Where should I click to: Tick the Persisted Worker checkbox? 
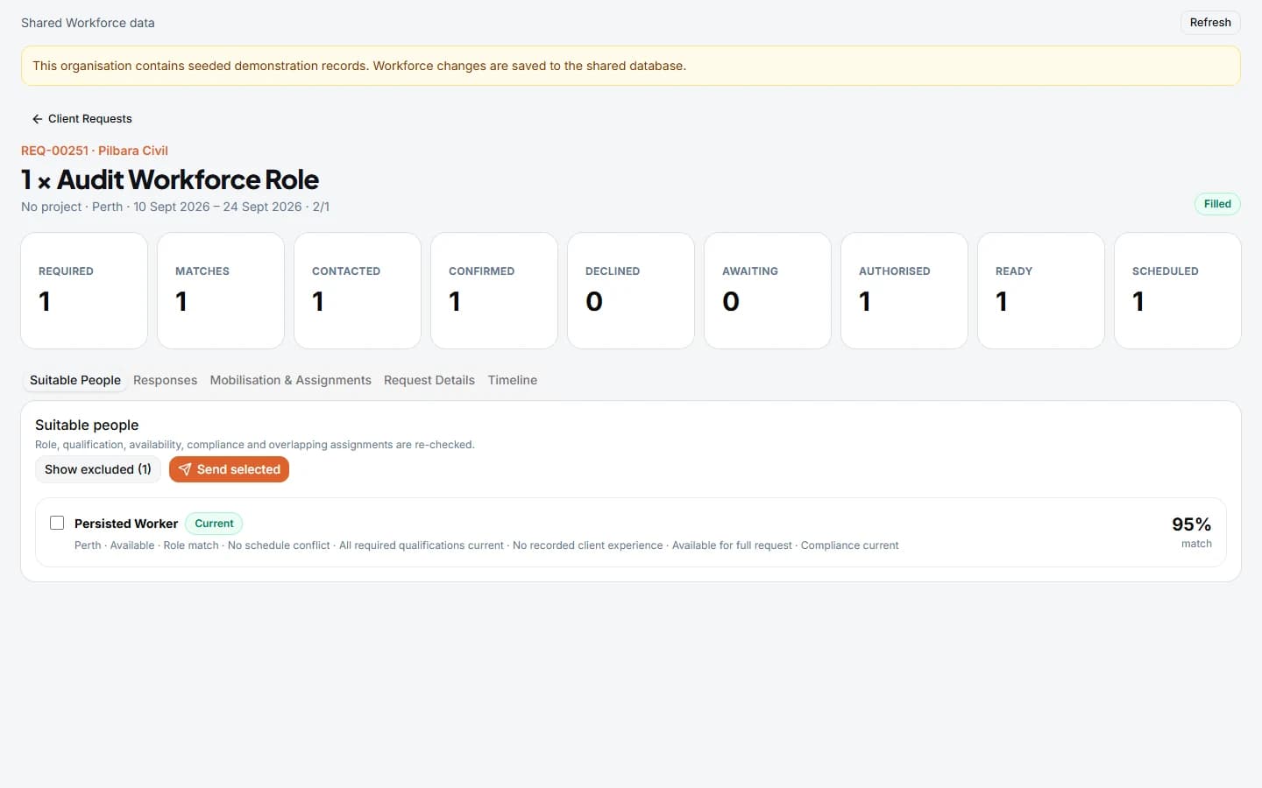(57, 523)
